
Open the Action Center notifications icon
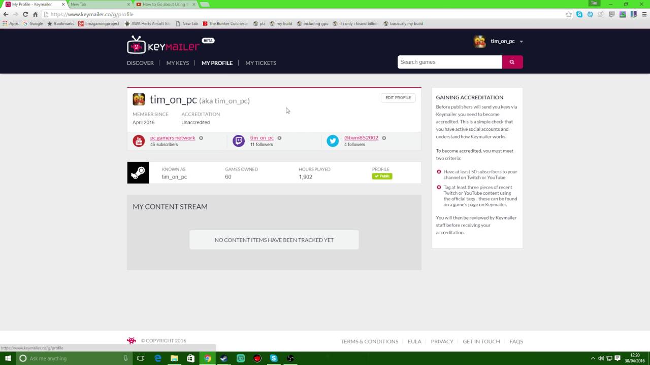tap(618, 358)
